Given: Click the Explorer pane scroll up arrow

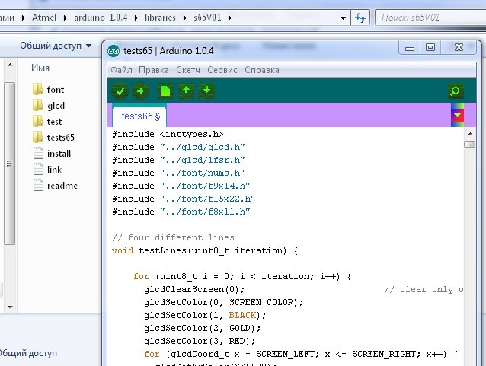Looking at the screenshot, I should (10, 65).
